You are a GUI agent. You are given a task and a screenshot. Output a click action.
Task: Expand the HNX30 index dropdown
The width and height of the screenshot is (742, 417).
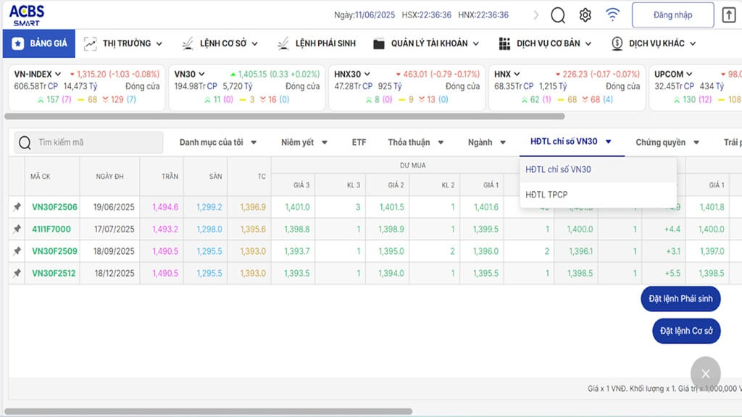367,75
